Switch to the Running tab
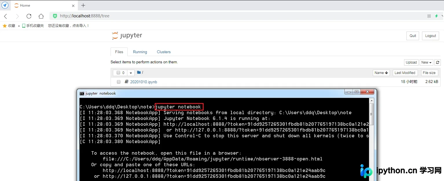 coord(140,52)
